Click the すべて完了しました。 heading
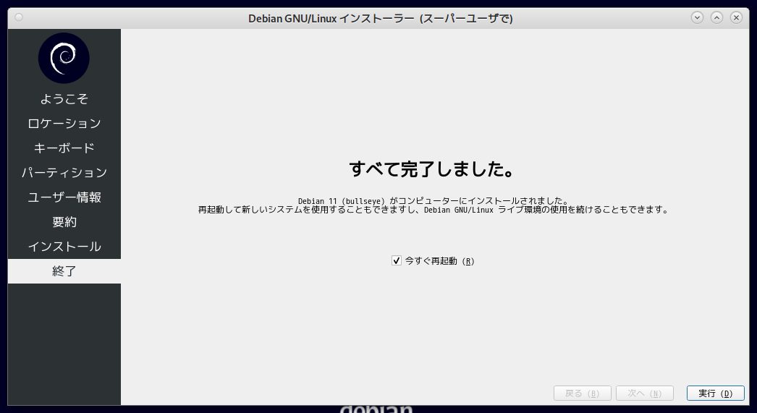 (431, 169)
